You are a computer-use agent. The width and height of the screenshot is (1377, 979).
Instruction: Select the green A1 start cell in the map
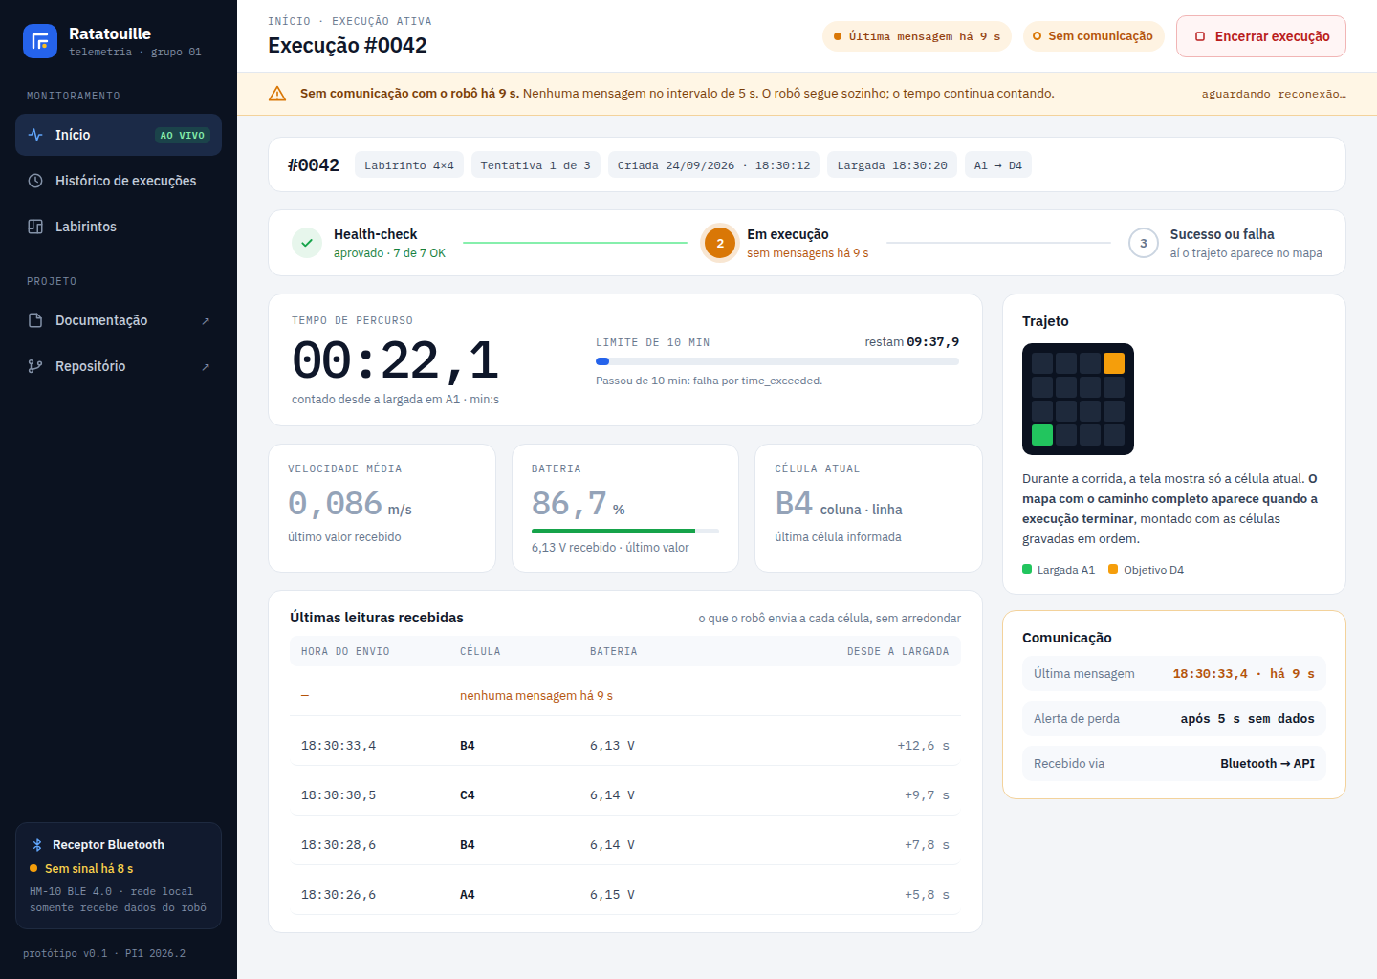[1042, 435]
